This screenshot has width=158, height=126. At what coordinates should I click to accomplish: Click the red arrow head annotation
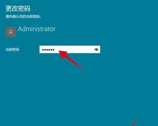pos(63,54)
